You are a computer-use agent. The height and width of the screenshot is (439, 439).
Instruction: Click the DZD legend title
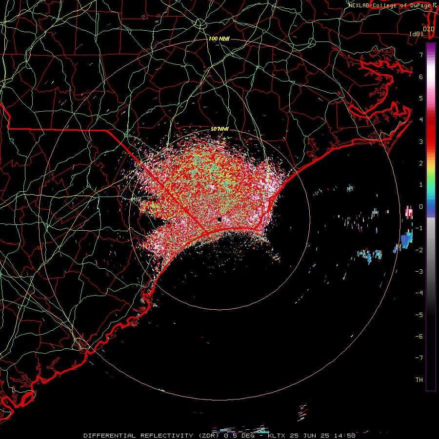[x=428, y=29]
